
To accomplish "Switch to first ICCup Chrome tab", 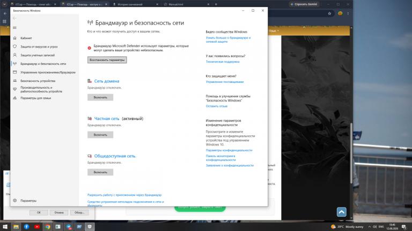I will pos(33,4).
